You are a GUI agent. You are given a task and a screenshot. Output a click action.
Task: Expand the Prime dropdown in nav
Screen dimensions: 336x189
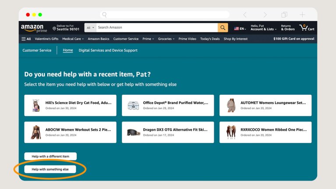coord(148,39)
